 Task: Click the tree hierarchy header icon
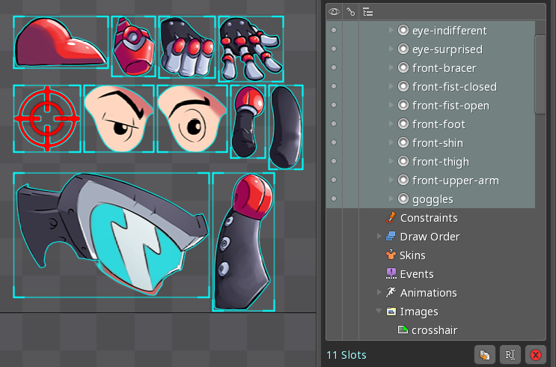[367, 11]
